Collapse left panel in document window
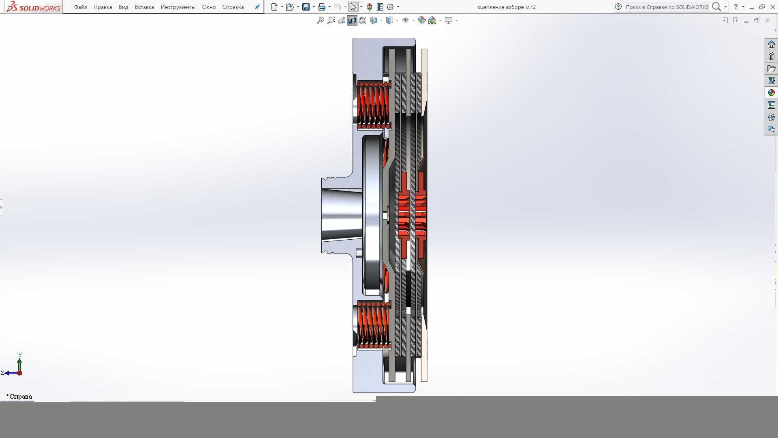778x438 pixels. tap(725, 20)
